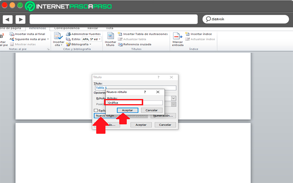Switch to the Correspondencia tab
The width and height of the screenshot is (293, 183).
(67, 29)
